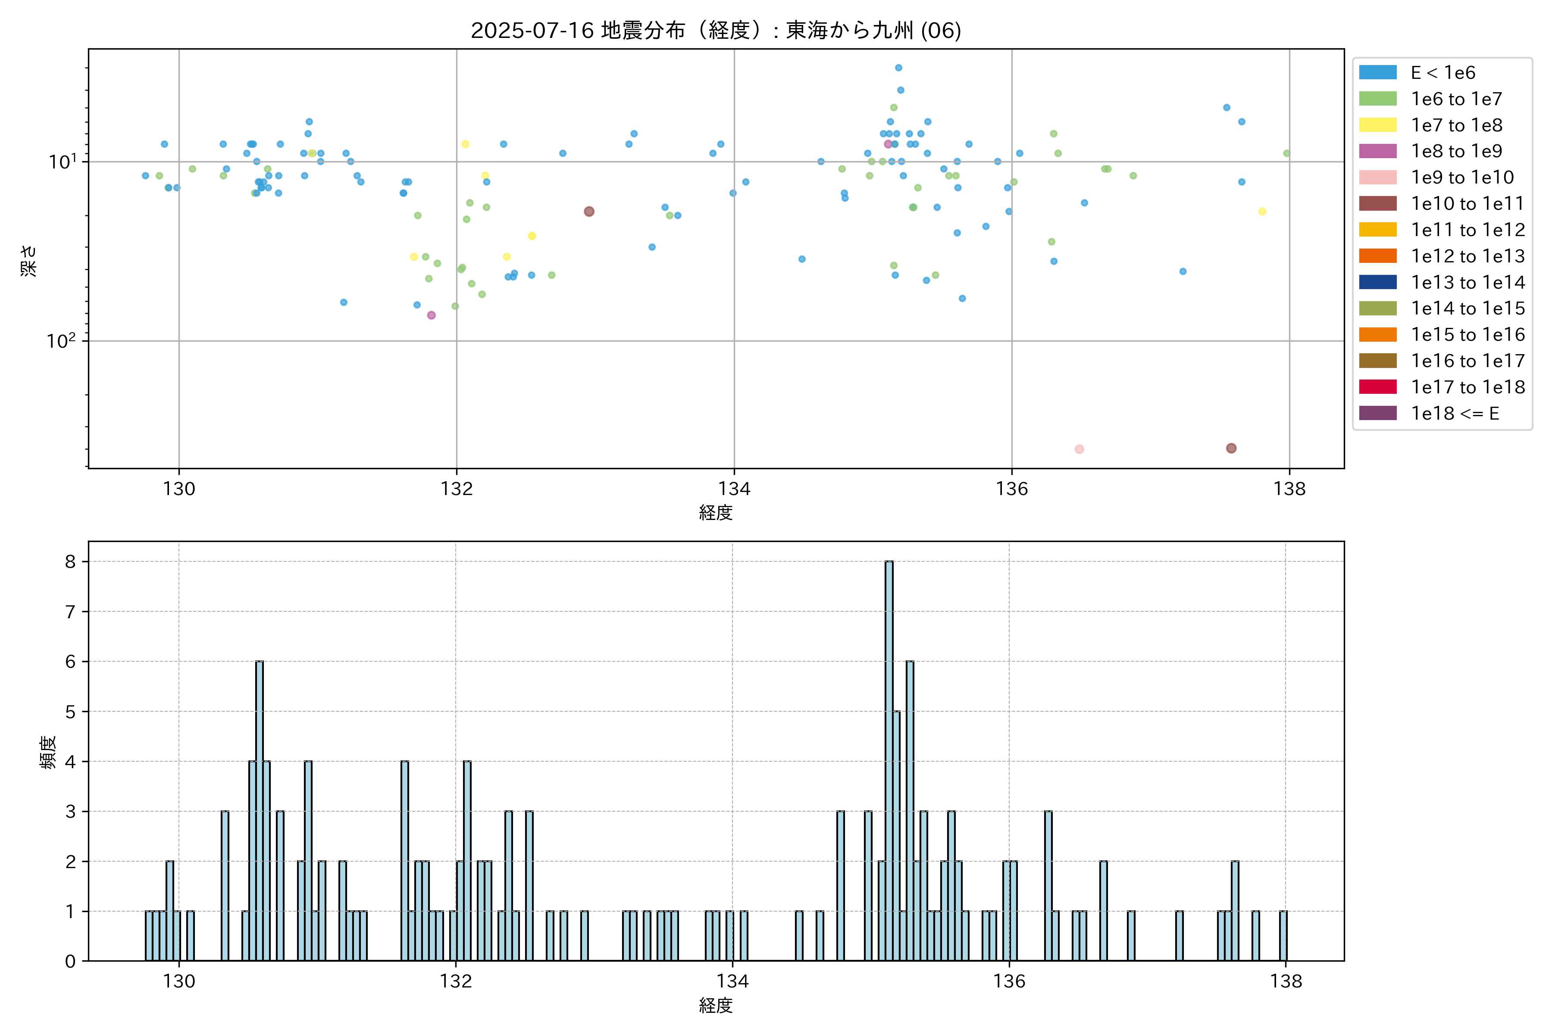The height and width of the screenshot is (1034, 1552).
Task: Click the tallest histogram bar reaching 8
Action: pyautogui.click(x=889, y=758)
